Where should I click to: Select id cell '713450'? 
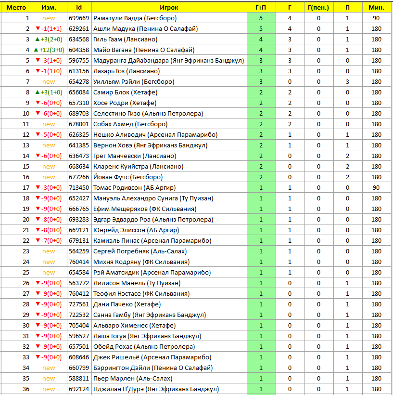coord(79,188)
